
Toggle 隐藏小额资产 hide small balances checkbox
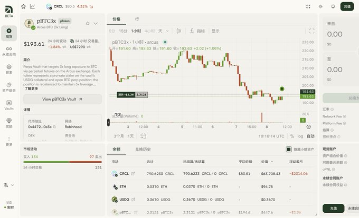pos(289,150)
